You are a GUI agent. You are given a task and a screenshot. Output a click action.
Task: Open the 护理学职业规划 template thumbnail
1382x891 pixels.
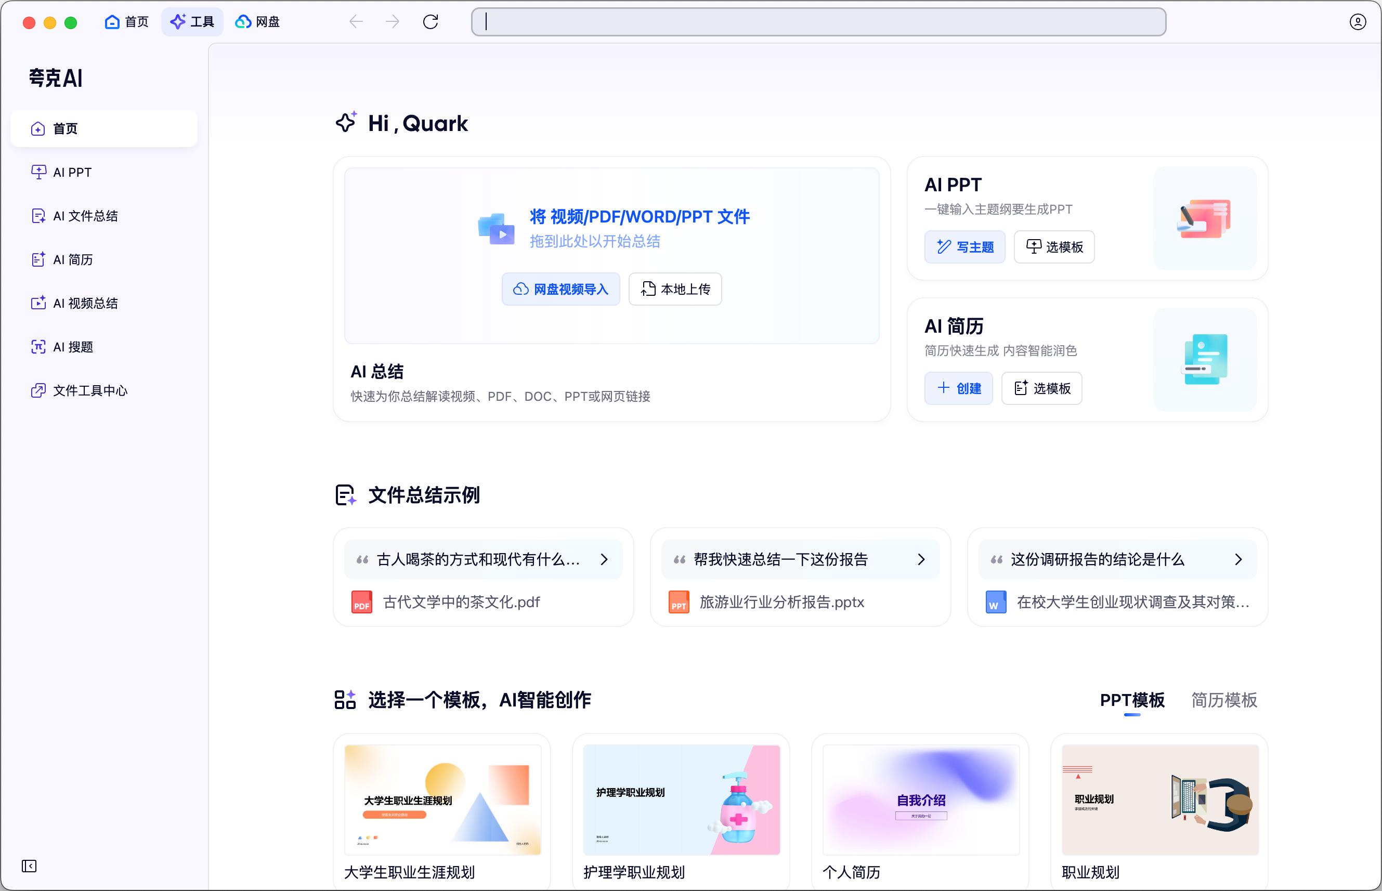[681, 800]
